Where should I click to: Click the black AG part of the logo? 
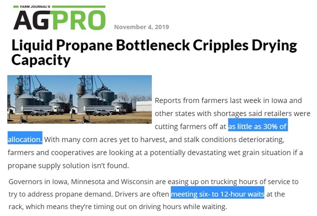point(32,20)
